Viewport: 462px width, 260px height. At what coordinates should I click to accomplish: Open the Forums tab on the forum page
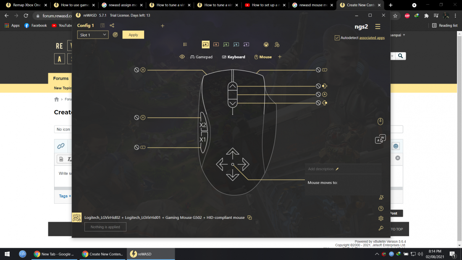61,79
